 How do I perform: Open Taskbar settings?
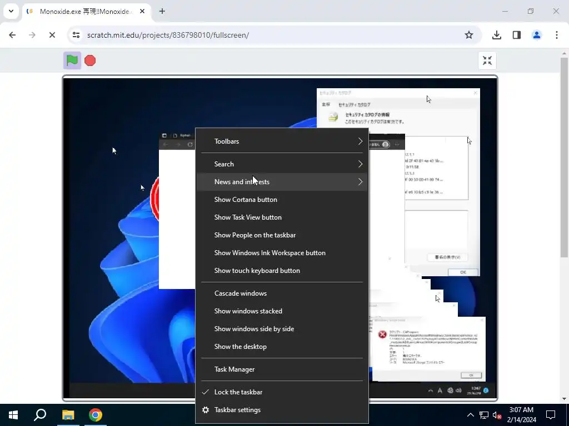coord(282,410)
